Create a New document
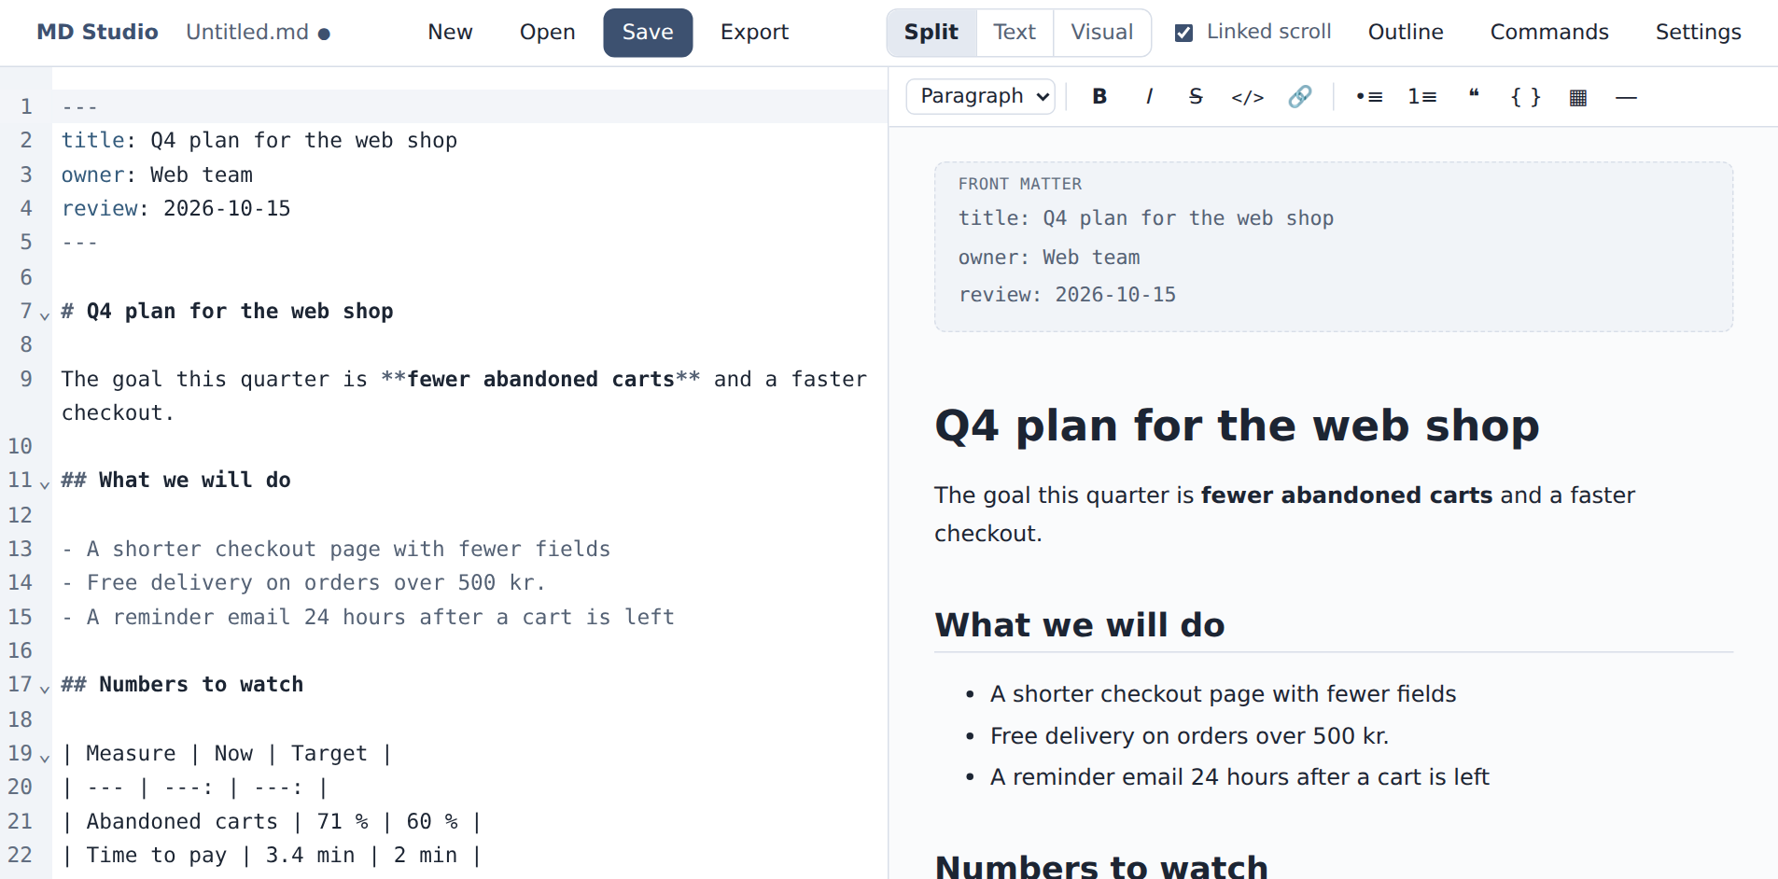 click(450, 33)
